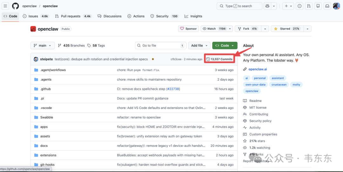The image size is (343, 172).
Task: Filter by the crustacean topic tag
Action: click(279, 85)
